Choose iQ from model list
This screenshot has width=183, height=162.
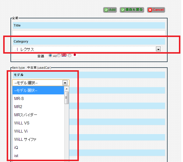[38, 147]
